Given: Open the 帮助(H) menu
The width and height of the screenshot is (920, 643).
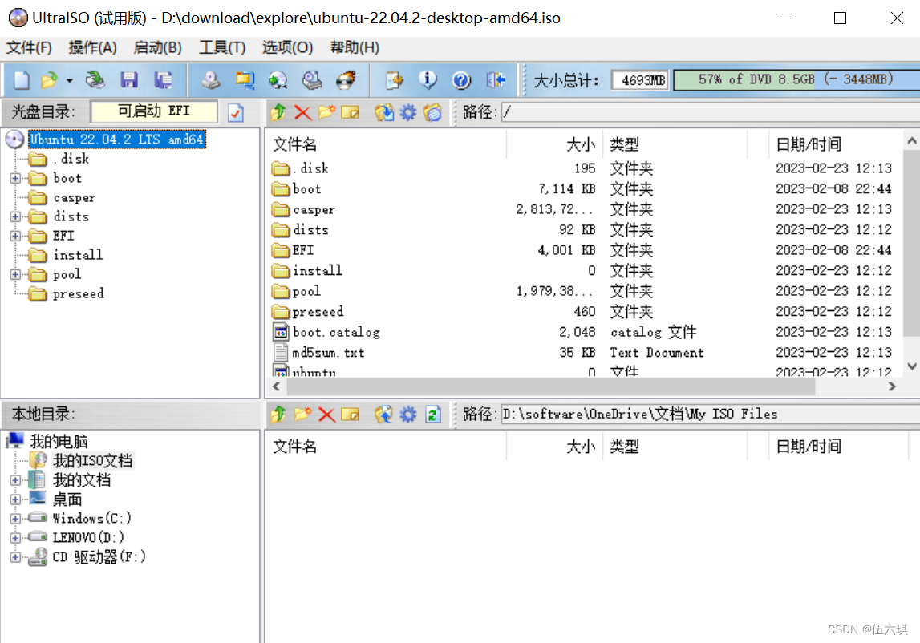Looking at the screenshot, I should 355,47.
